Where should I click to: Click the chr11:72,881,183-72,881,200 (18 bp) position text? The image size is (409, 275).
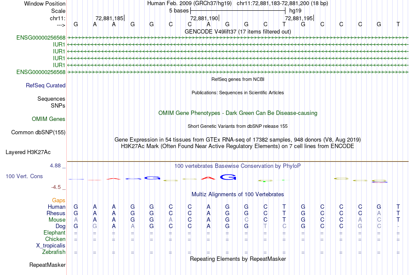coord(282,3)
